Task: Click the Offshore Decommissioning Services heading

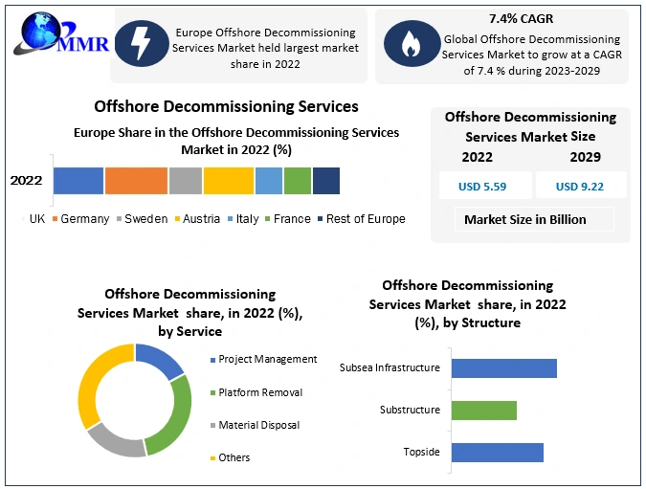Action: tap(226, 106)
